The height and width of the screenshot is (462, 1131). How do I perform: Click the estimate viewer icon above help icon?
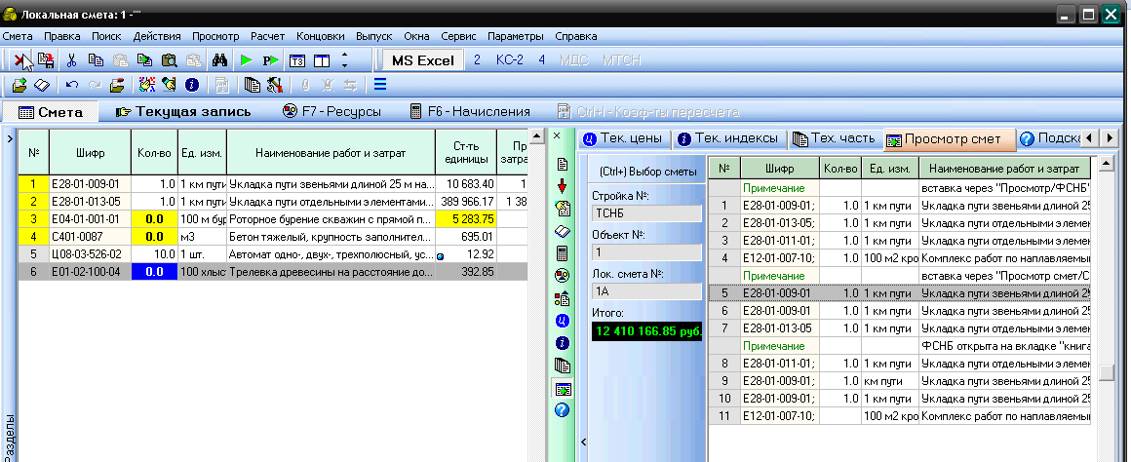click(563, 389)
